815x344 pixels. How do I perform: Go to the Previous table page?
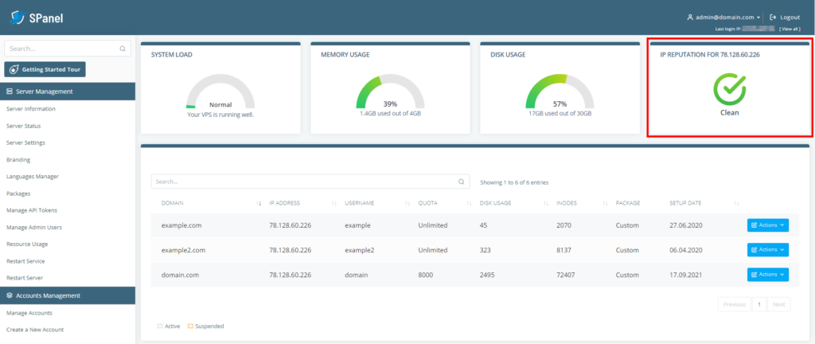[x=735, y=304]
